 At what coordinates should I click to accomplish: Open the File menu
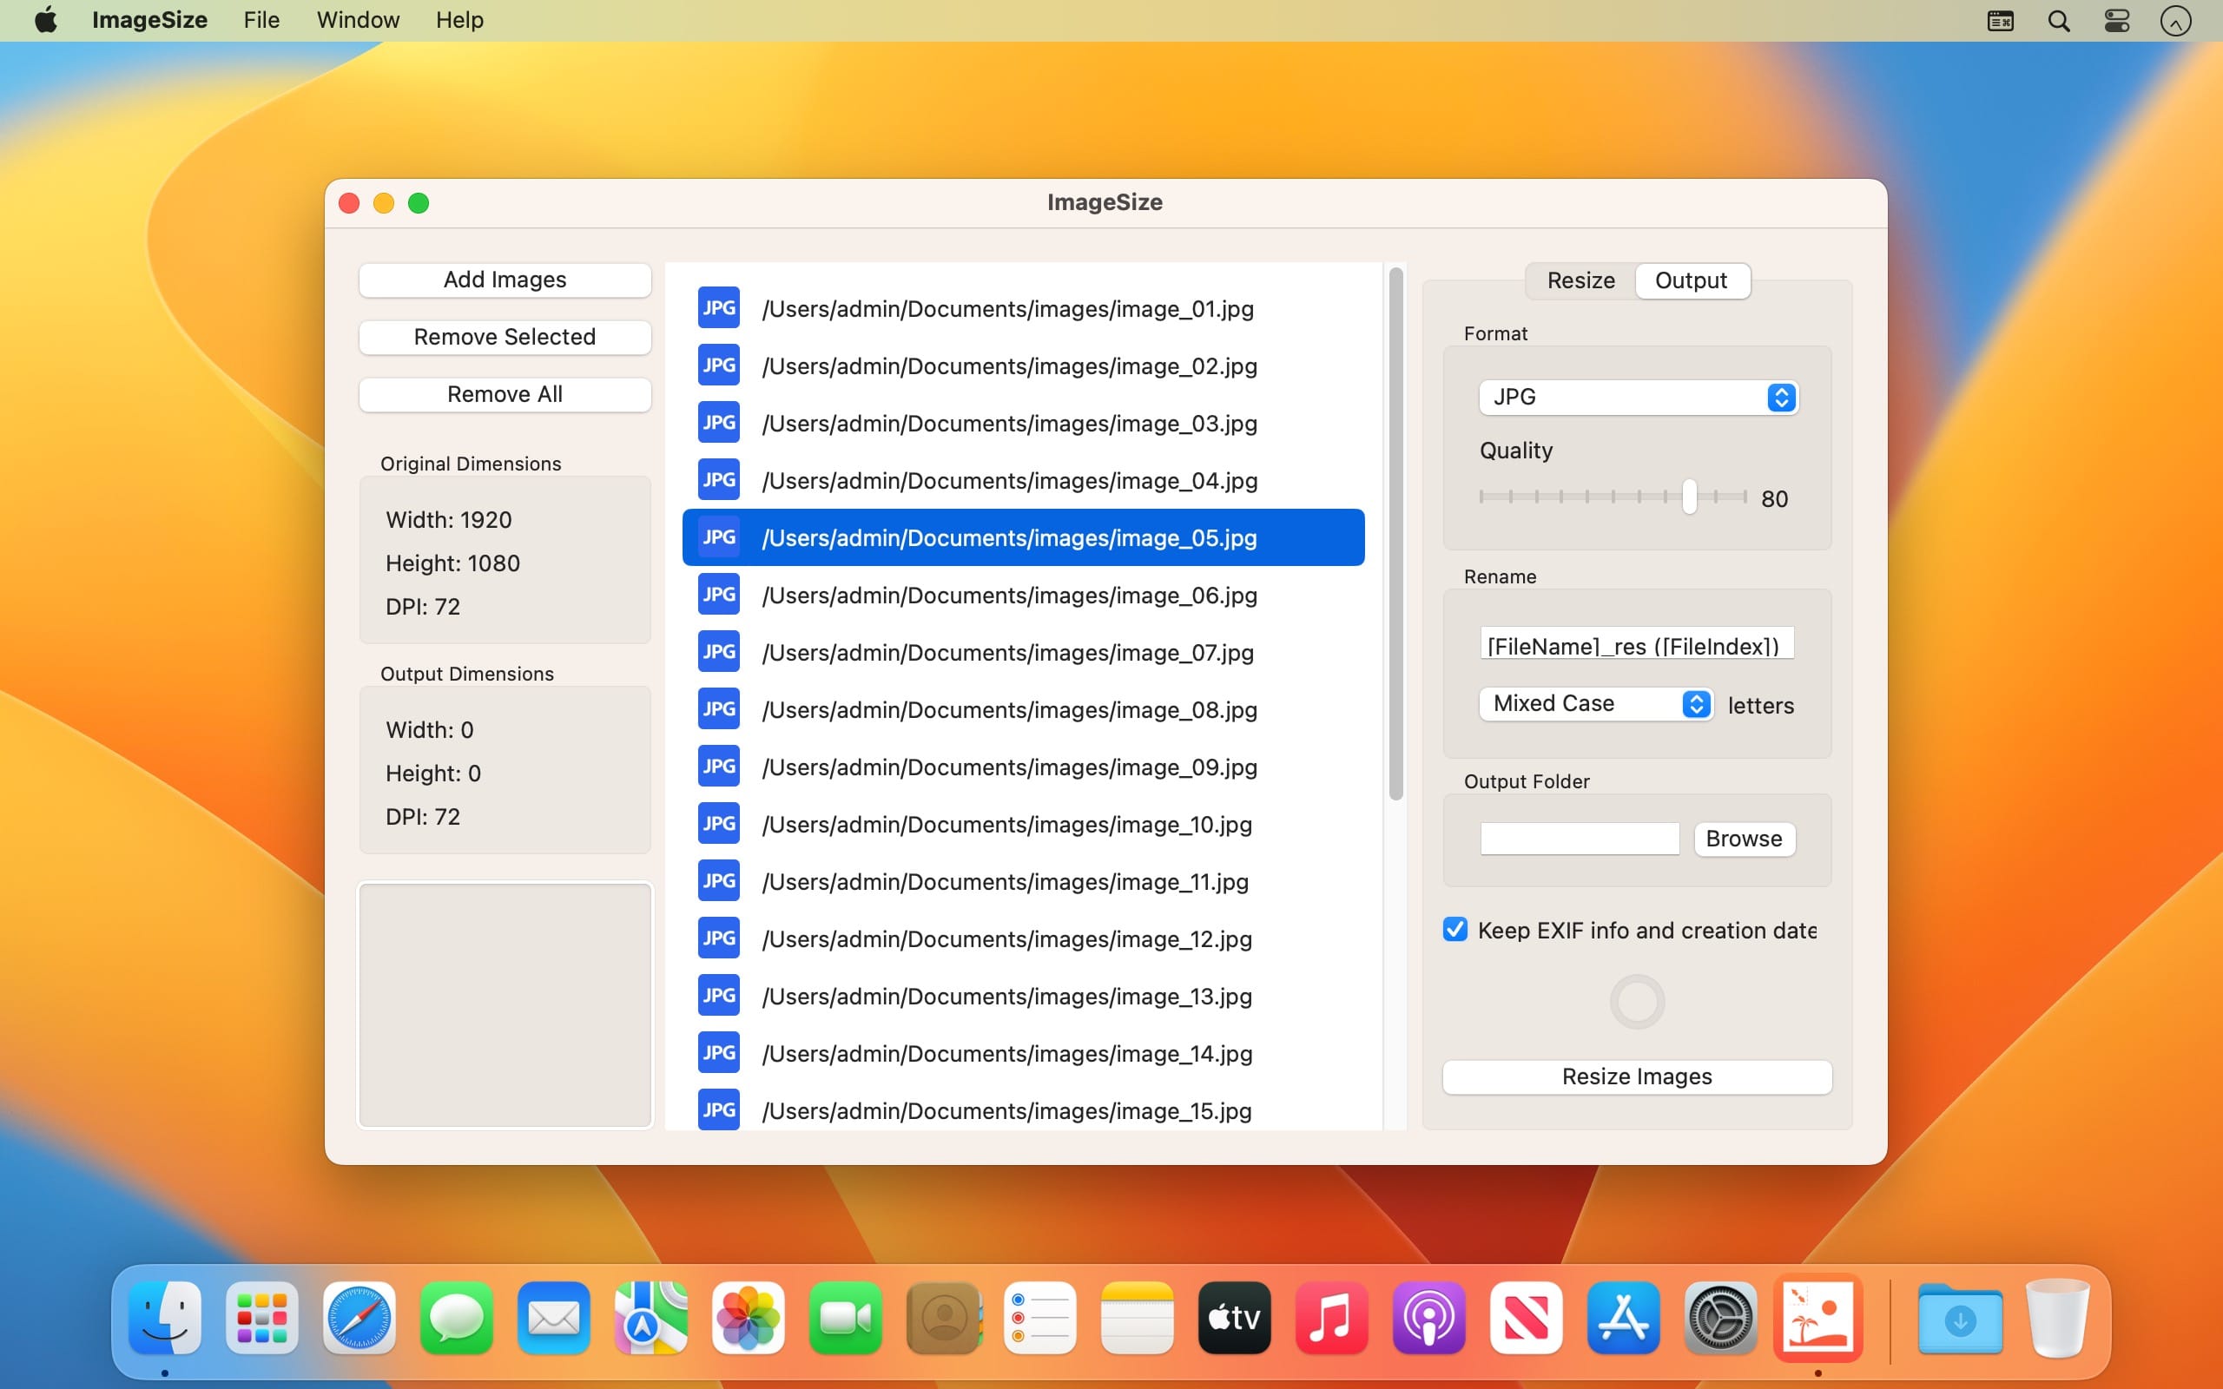pyautogui.click(x=261, y=20)
